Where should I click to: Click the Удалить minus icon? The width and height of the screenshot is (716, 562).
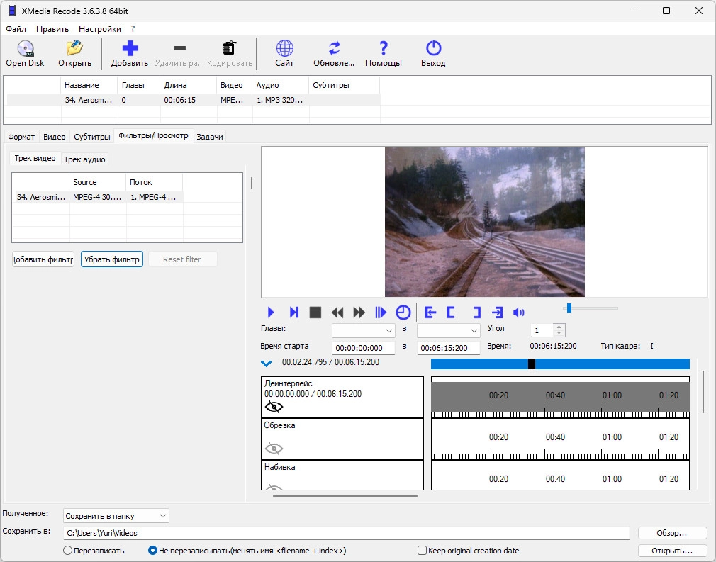(x=180, y=48)
